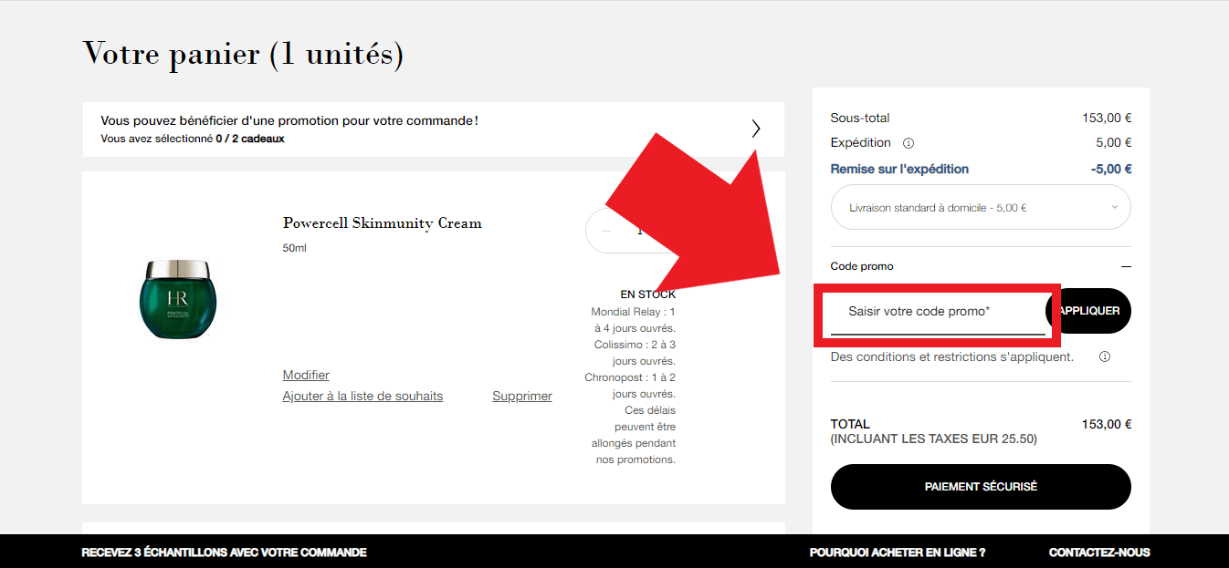Open the Contactez-nous footer link
Screen dimensions: 1229x568
click(1099, 552)
